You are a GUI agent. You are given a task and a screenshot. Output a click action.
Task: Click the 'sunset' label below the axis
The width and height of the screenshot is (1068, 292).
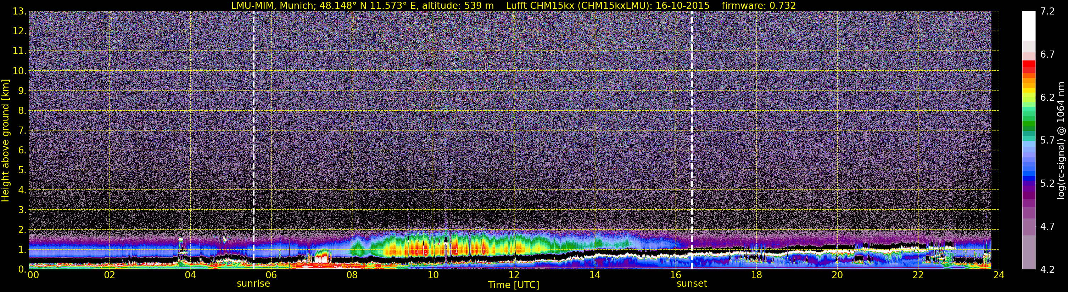point(692,284)
